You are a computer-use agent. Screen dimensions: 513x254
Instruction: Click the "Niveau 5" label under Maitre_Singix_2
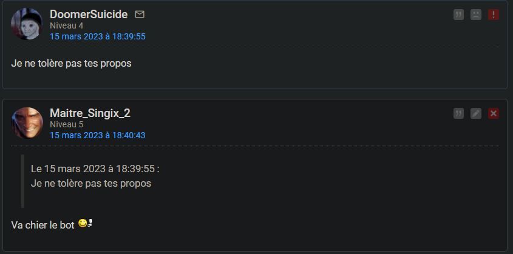66,124
